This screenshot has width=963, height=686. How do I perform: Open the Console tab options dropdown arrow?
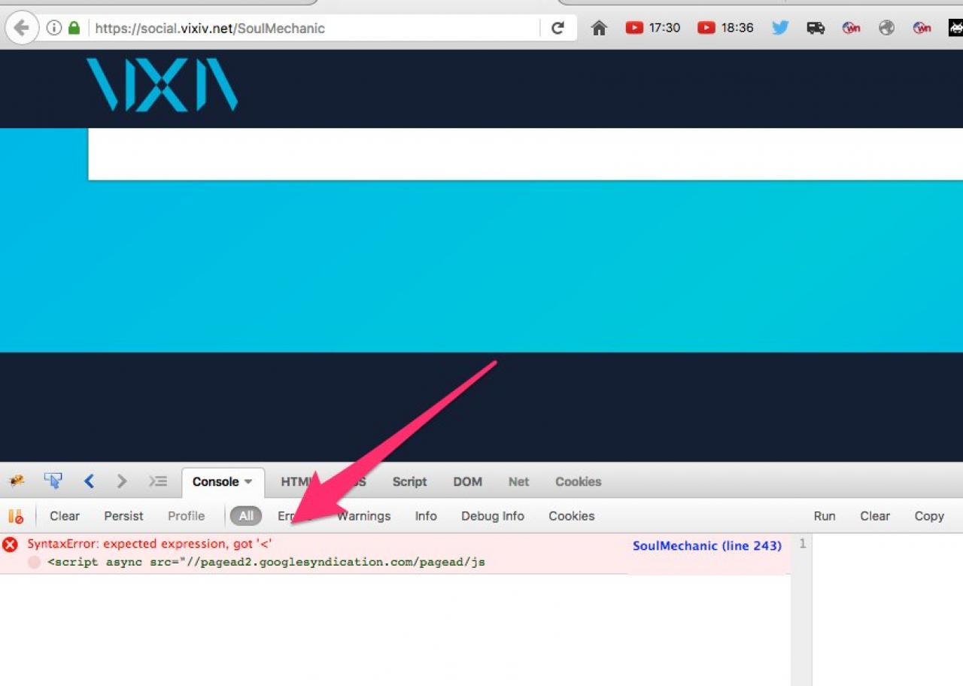[x=248, y=482]
